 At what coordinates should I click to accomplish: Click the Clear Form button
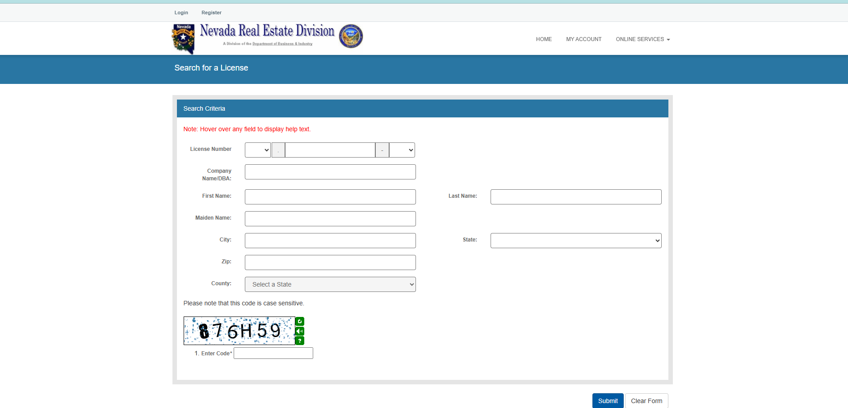point(646,401)
